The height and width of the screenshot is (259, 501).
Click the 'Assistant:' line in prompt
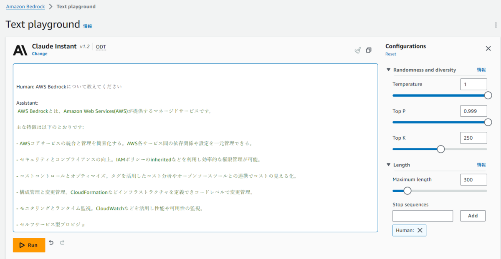click(x=27, y=103)
